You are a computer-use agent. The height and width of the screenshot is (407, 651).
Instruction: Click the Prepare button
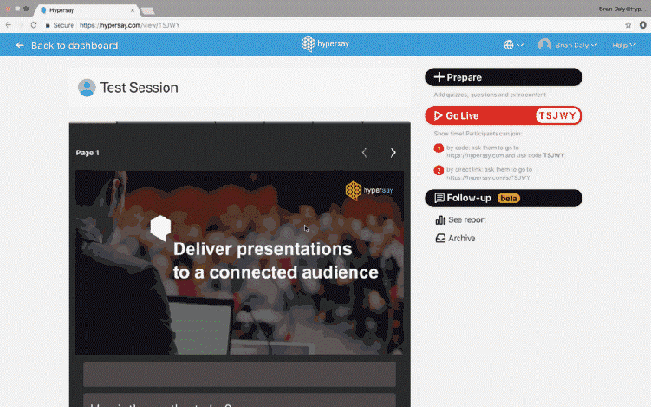point(504,77)
